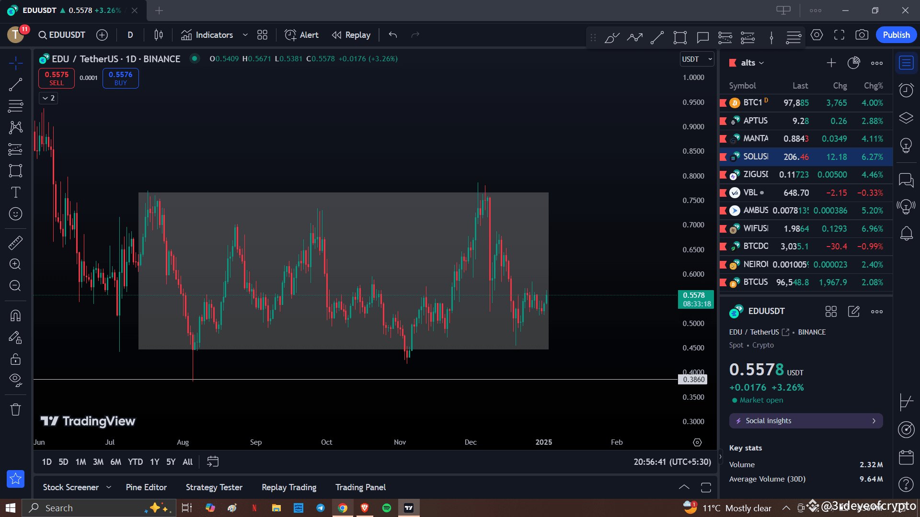Start Bar Replay mode
The width and height of the screenshot is (920, 517).
coord(352,35)
